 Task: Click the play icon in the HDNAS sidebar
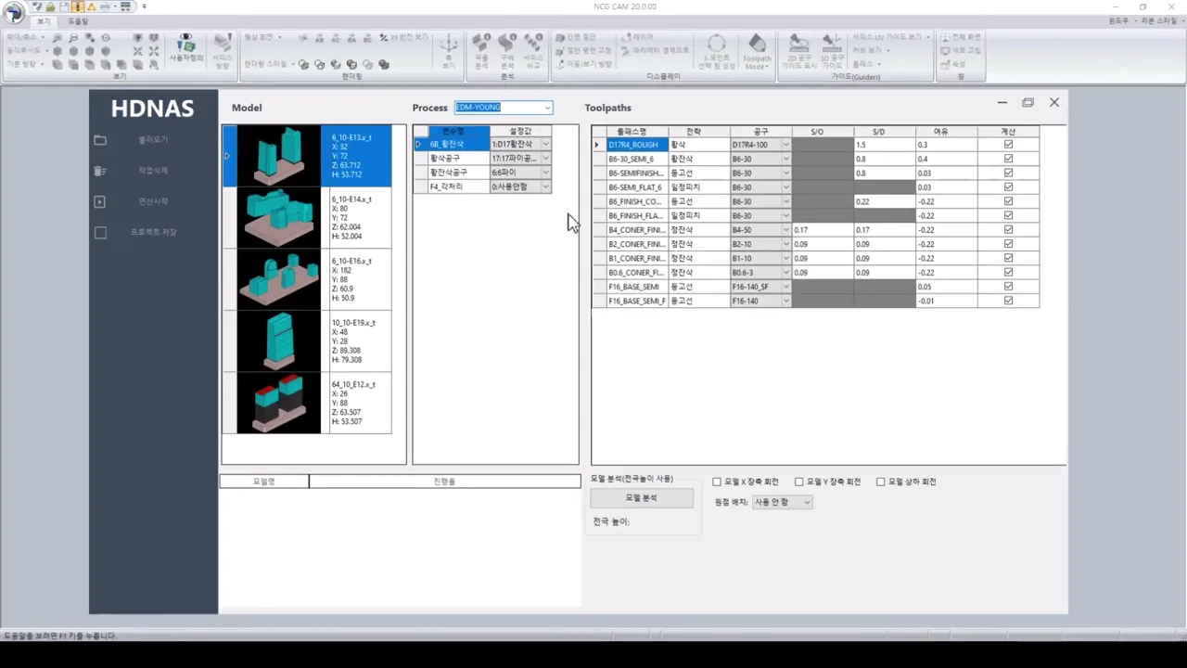(x=100, y=201)
